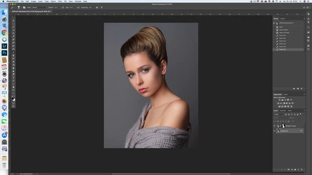The image size is (312, 175).
Task: Add an Exposure adjustment
Action: click(288, 100)
